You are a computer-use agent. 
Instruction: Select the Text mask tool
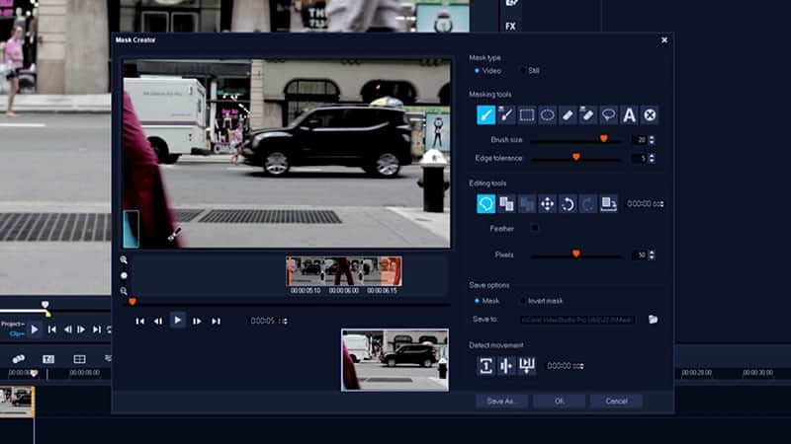click(629, 114)
